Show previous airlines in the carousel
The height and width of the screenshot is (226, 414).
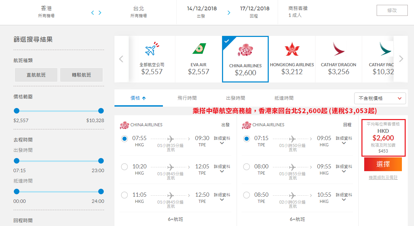click(121, 59)
